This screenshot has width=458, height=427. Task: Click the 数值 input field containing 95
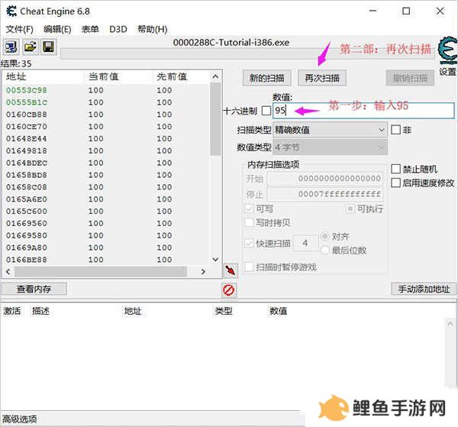(363, 111)
